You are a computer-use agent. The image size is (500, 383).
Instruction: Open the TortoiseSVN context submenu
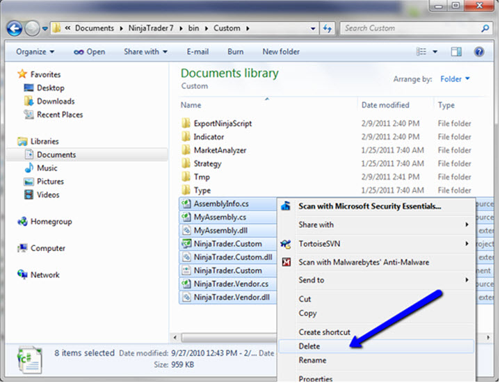376,244
